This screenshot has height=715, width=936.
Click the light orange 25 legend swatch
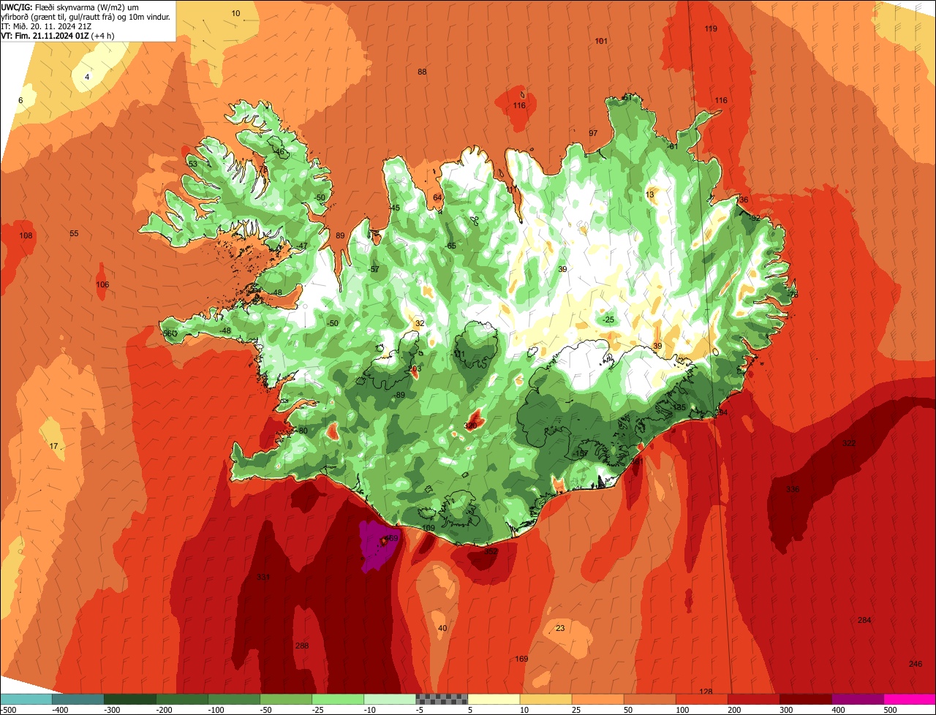[x=597, y=699]
